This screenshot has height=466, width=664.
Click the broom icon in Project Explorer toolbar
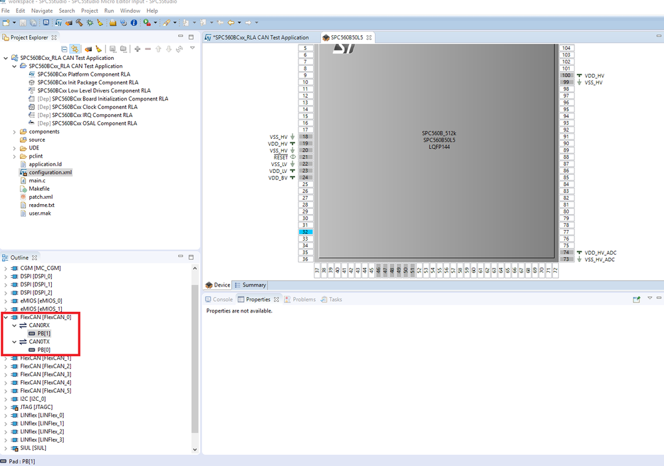coord(98,49)
